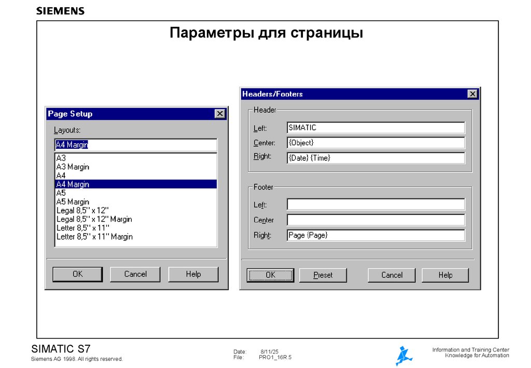Viewport: 531px width, 368px height.
Task: Click Footer Right field with Page {Page}
Action: click(x=376, y=235)
